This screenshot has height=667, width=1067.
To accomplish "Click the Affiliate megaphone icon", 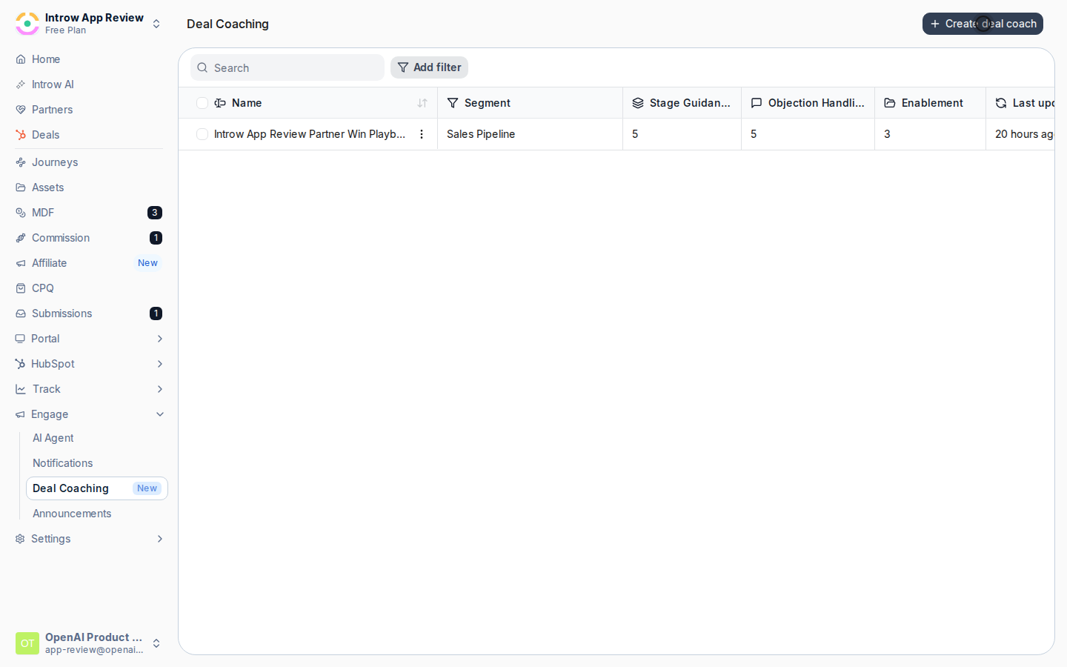I will coord(21,263).
